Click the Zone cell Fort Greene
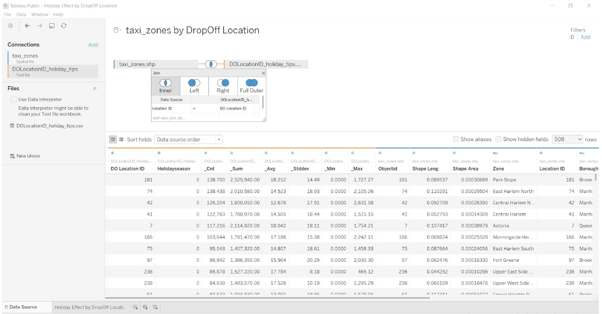Screen dimensions: 602x314 (505, 260)
